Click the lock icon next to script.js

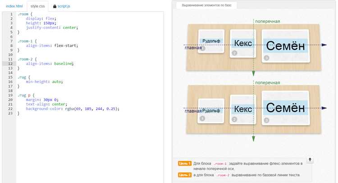[55, 6]
